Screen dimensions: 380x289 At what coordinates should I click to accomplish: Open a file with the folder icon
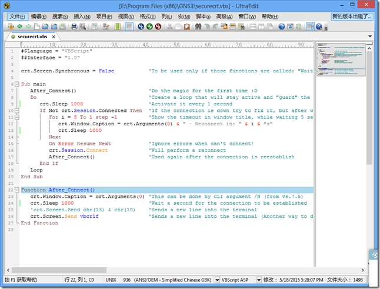click(45, 26)
